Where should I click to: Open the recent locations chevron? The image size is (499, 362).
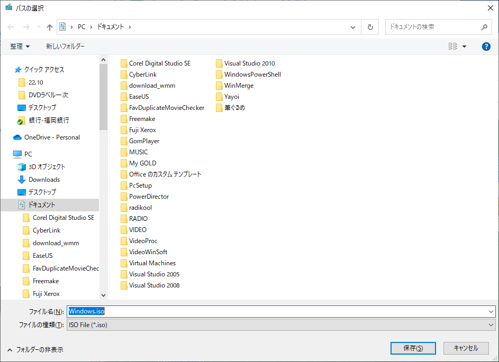point(39,27)
